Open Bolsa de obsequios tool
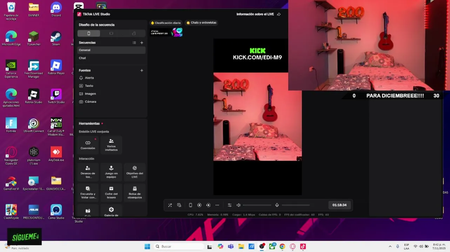The width and height of the screenshot is (450, 252). coord(135,192)
